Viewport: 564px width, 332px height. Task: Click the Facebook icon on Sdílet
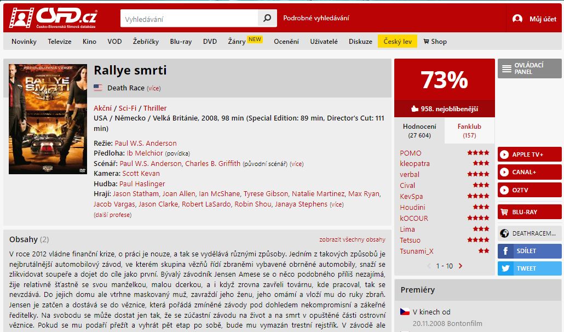click(505, 251)
